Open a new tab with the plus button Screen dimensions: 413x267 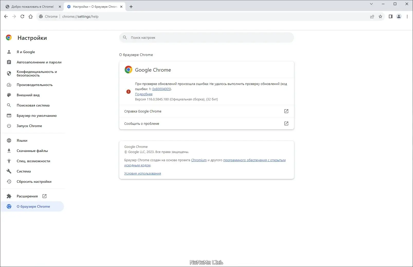point(131,7)
